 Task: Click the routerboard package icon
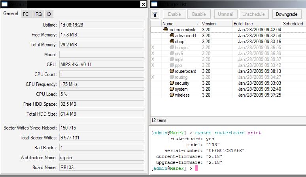[172, 71]
